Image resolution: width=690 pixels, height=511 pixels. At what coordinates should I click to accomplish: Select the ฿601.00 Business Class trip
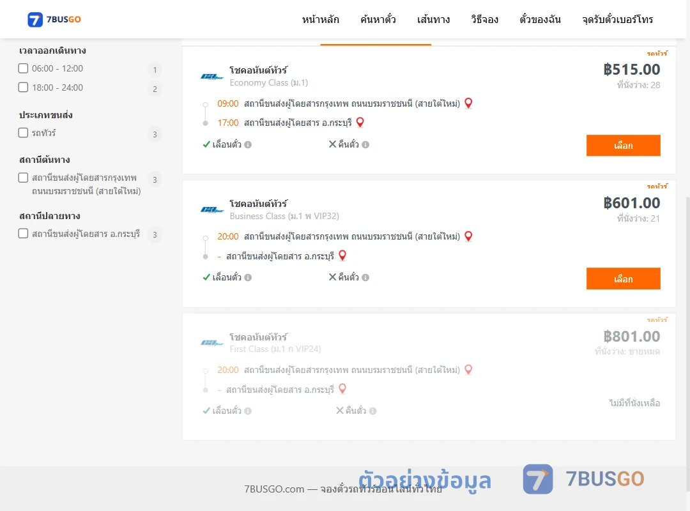(623, 278)
